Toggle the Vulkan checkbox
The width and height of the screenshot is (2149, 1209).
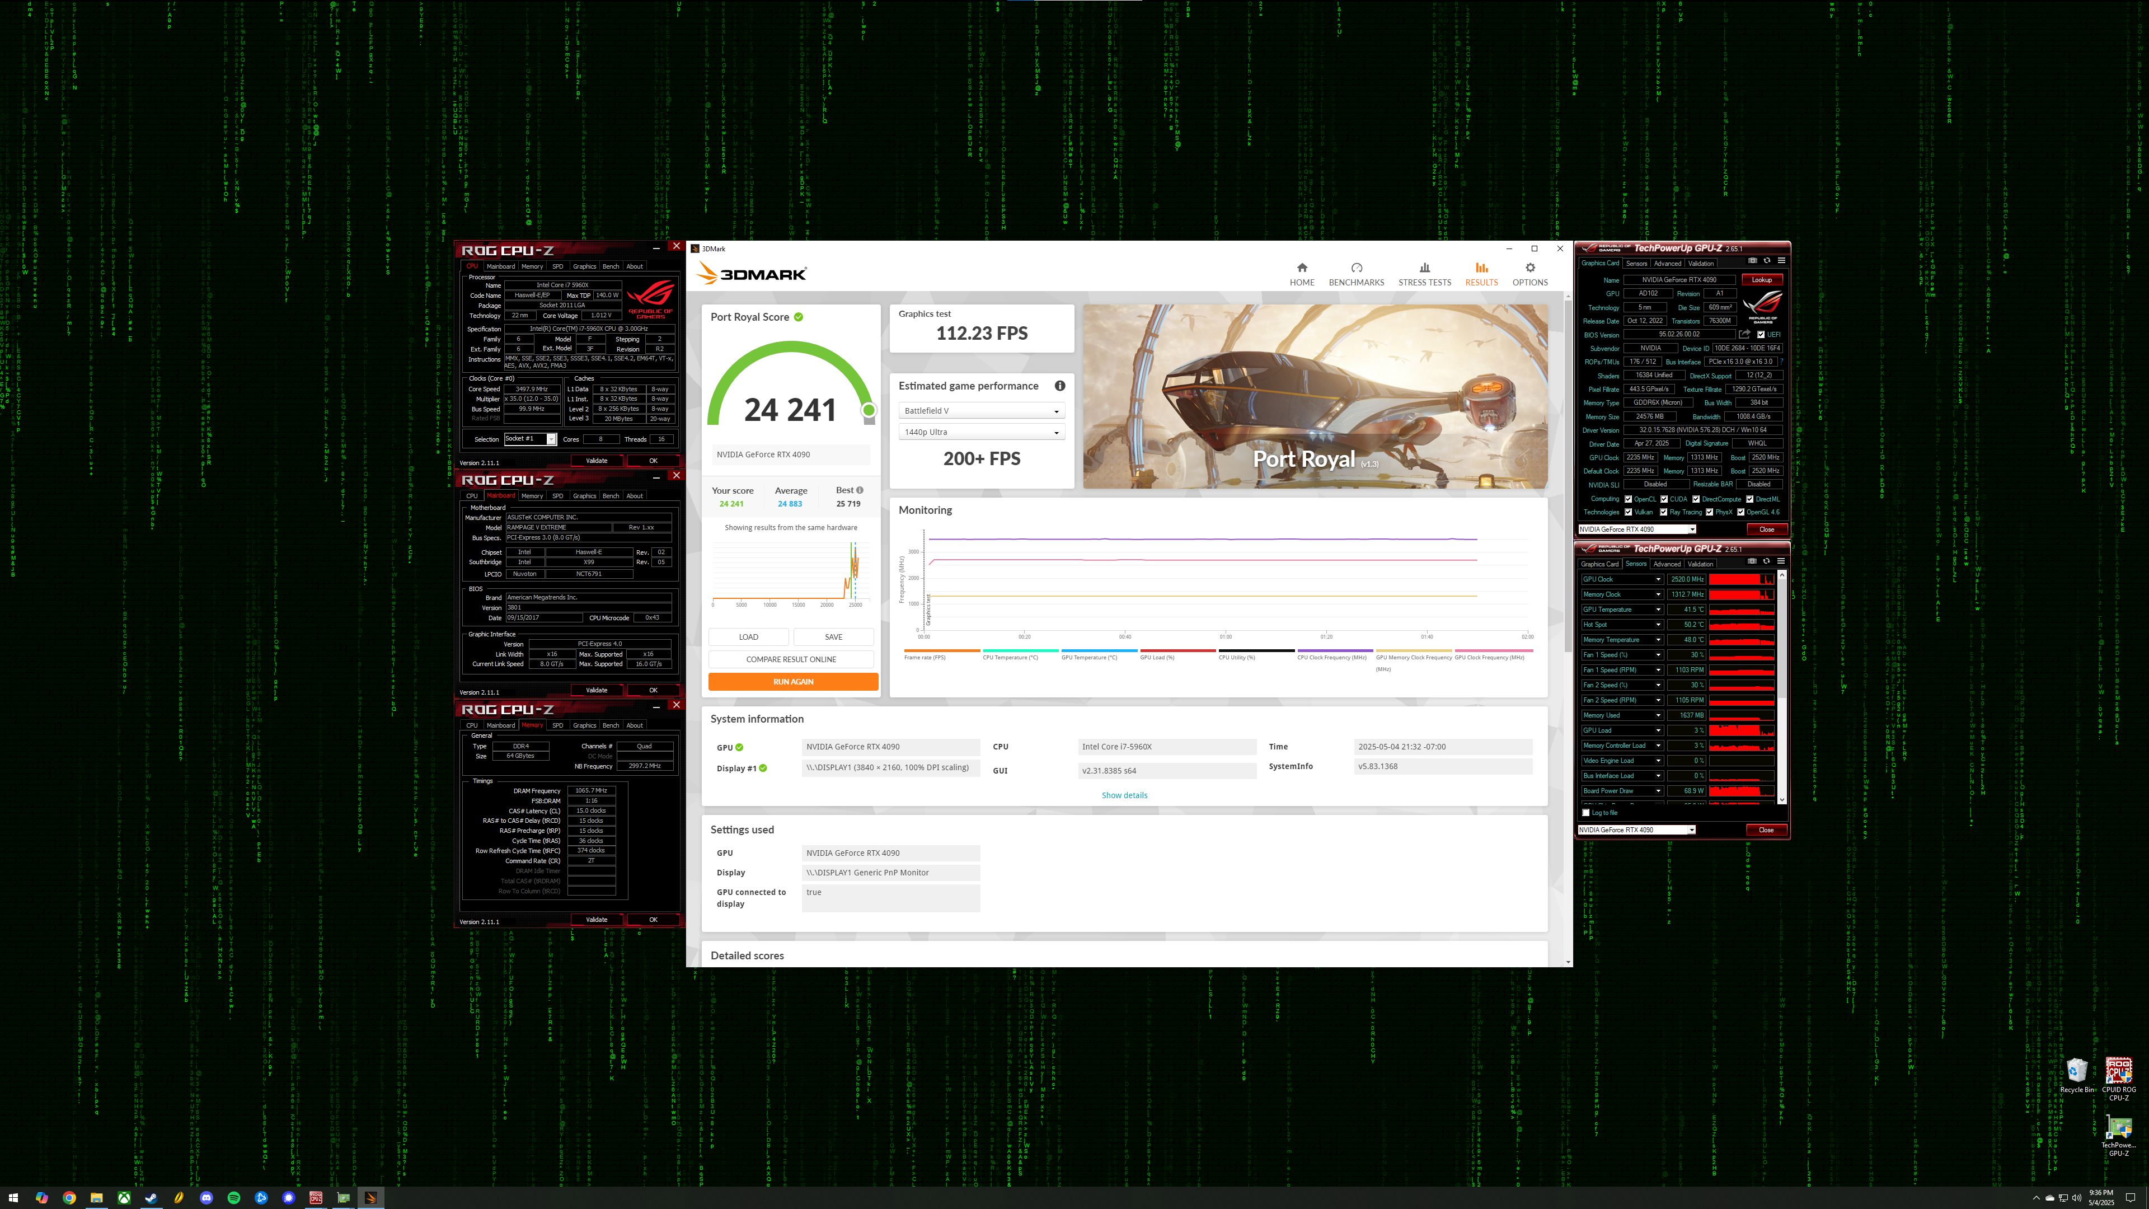[1627, 512]
